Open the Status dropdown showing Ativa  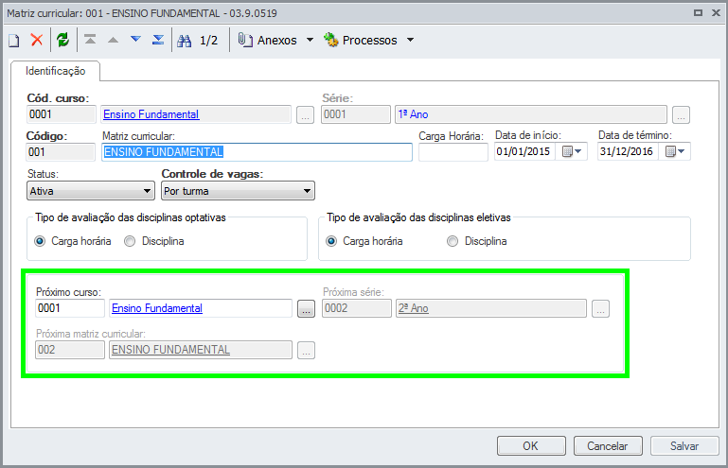(x=91, y=191)
